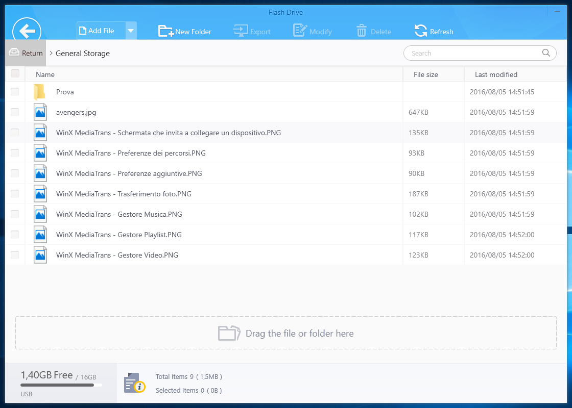
Task: Sort by File size column header
Action: coord(434,74)
